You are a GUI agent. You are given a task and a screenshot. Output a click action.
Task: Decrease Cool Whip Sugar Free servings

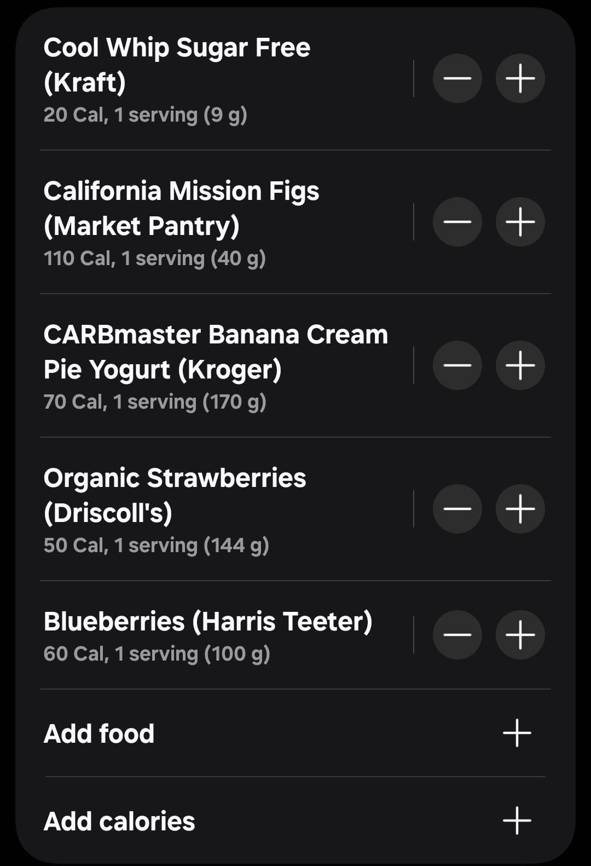(457, 78)
